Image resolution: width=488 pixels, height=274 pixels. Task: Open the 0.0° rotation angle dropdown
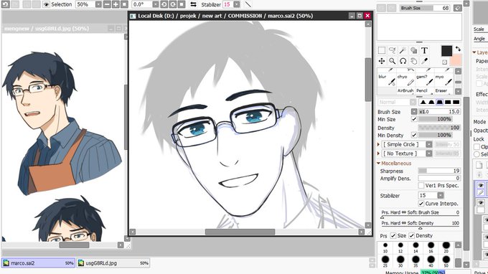tap(155, 4)
